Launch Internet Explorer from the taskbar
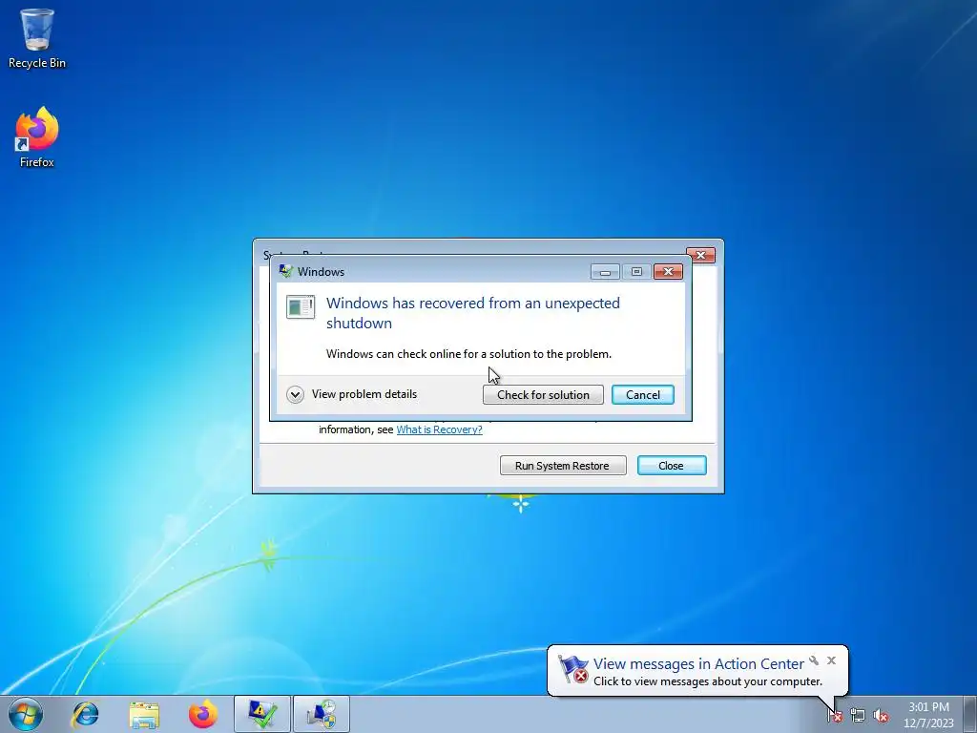This screenshot has width=977, height=733. point(85,714)
